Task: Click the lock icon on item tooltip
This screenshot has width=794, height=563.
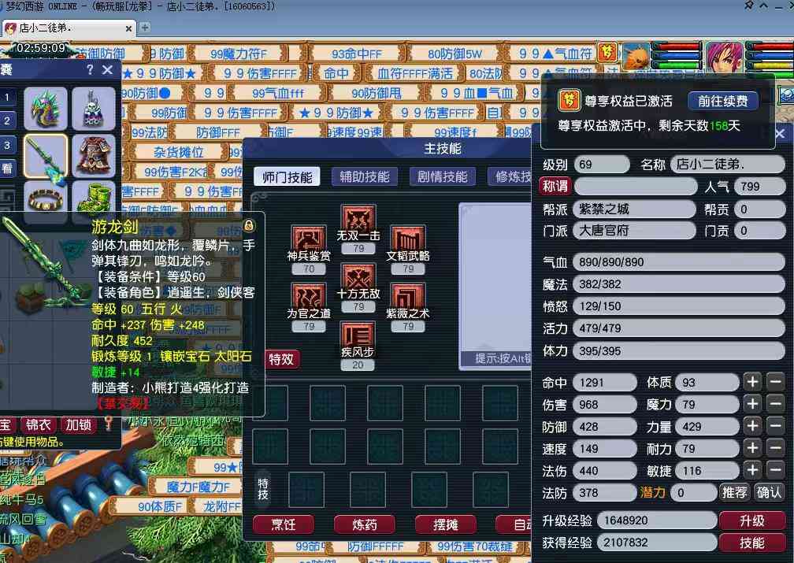Action: pyautogui.click(x=249, y=224)
